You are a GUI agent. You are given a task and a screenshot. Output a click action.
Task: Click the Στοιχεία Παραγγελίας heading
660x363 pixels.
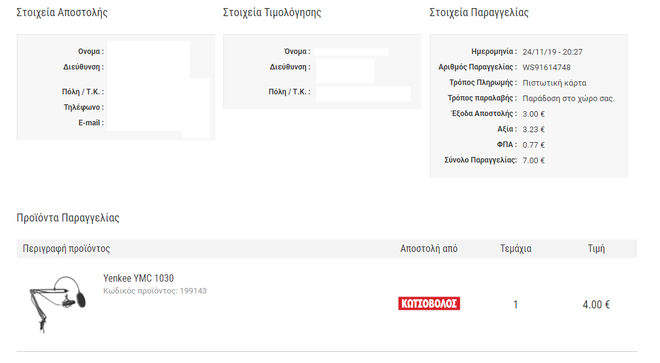tap(479, 12)
